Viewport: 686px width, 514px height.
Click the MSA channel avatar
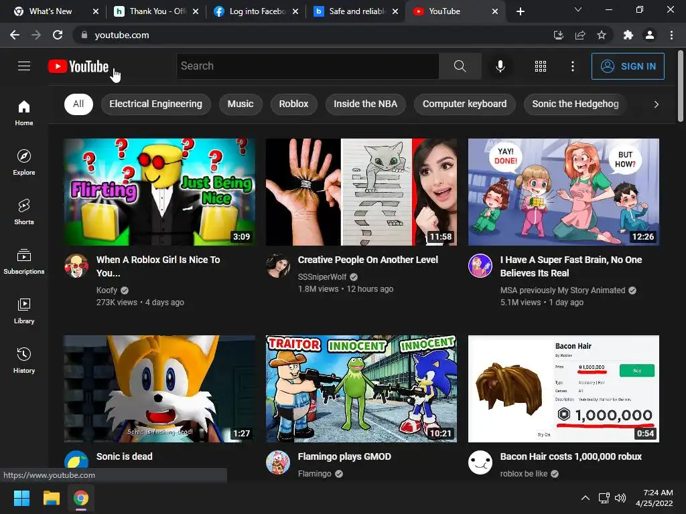click(480, 266)
